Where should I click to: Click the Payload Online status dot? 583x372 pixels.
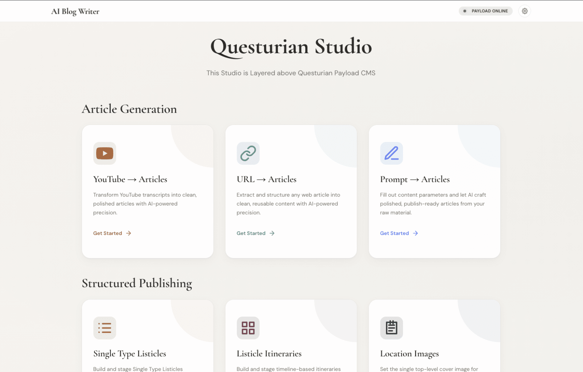465,11
